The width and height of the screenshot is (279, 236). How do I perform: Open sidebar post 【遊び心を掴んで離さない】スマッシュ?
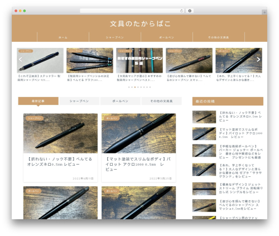[x=239, y=205]
